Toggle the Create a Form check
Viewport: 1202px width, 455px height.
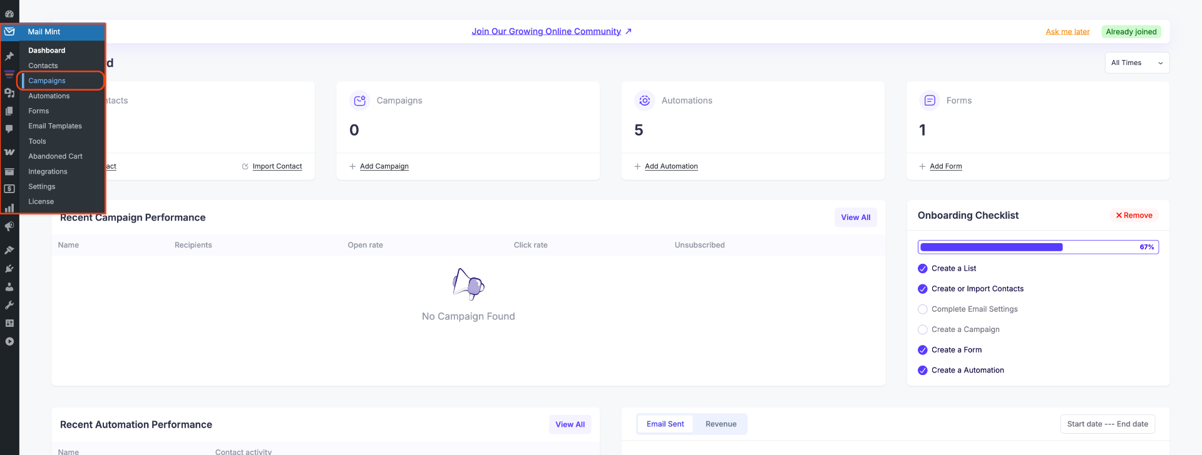tap(923, 350)
